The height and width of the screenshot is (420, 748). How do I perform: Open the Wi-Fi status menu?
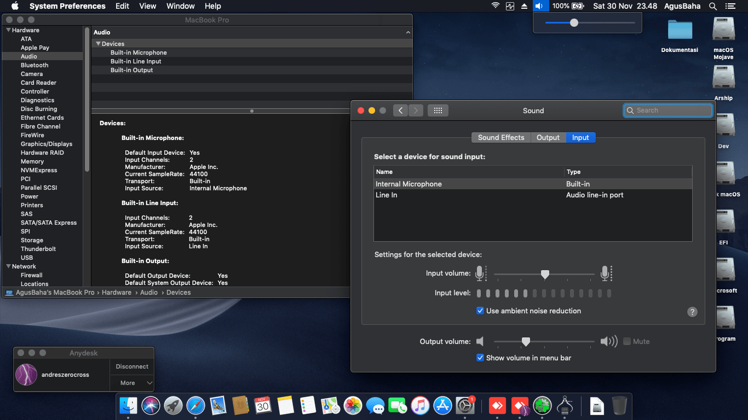(496, 6)
